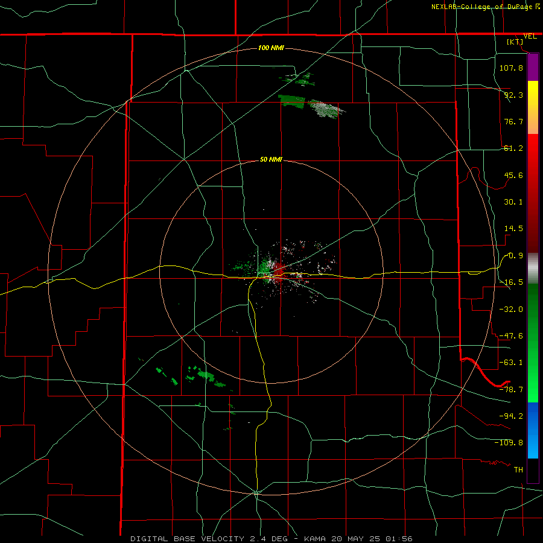Image resolution: width=543 pixels, height=543 pixels.
Task: Select the -109.8 velocity scale value
Action: pyautogui.click(x=509, y=443)
